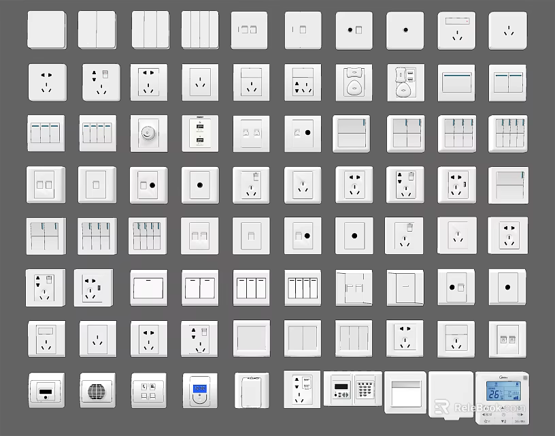This screenshot has width=555, height=436.
Task: Click the dual panel with numeric keypad
Action: [353, 388]
